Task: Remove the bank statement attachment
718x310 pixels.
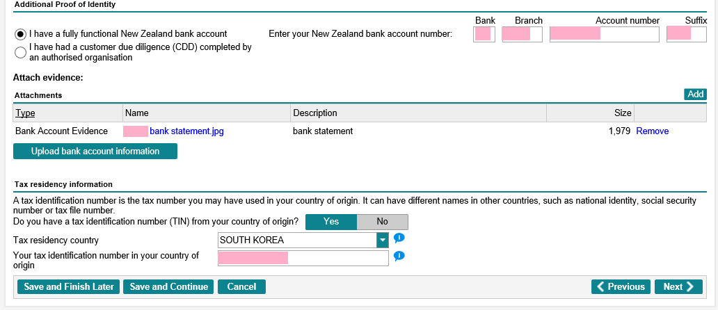Action: pos(652,131)
